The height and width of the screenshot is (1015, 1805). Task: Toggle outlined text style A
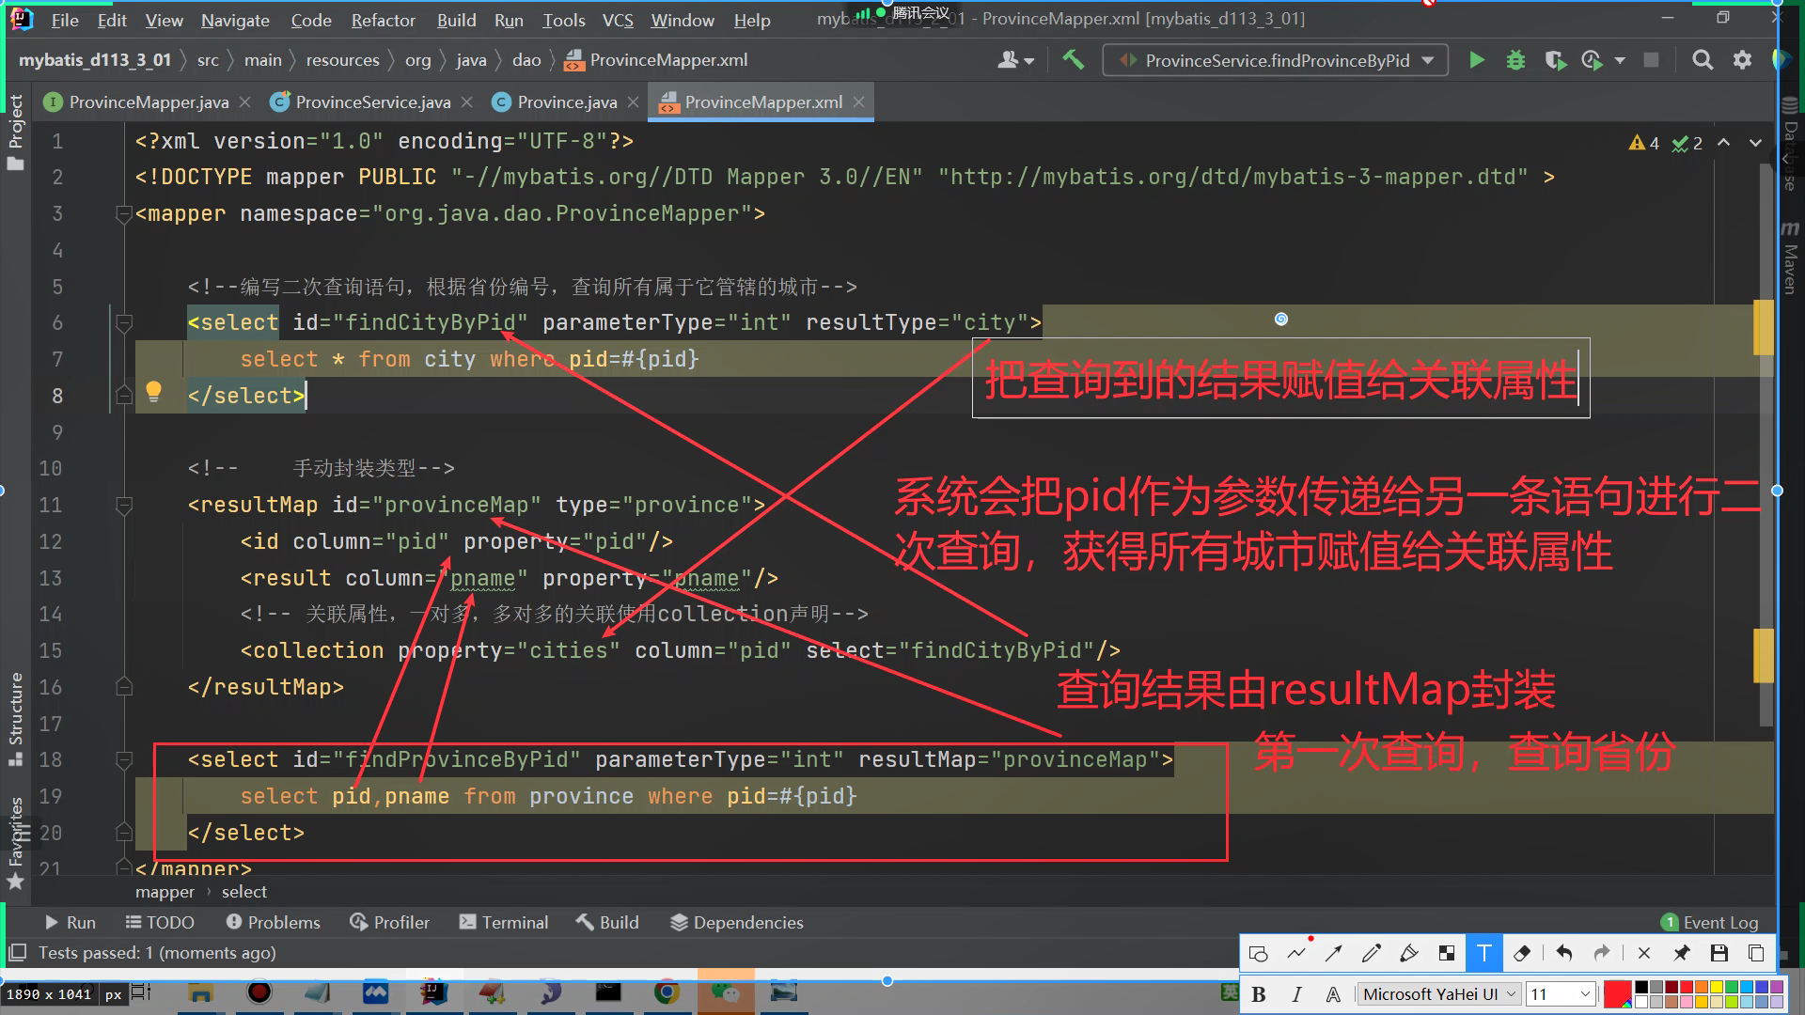[x=1333, y=994]
